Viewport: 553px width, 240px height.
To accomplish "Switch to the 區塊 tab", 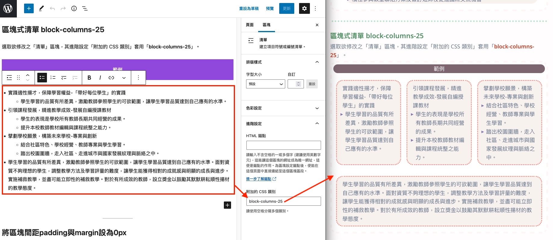I will 267,25.
